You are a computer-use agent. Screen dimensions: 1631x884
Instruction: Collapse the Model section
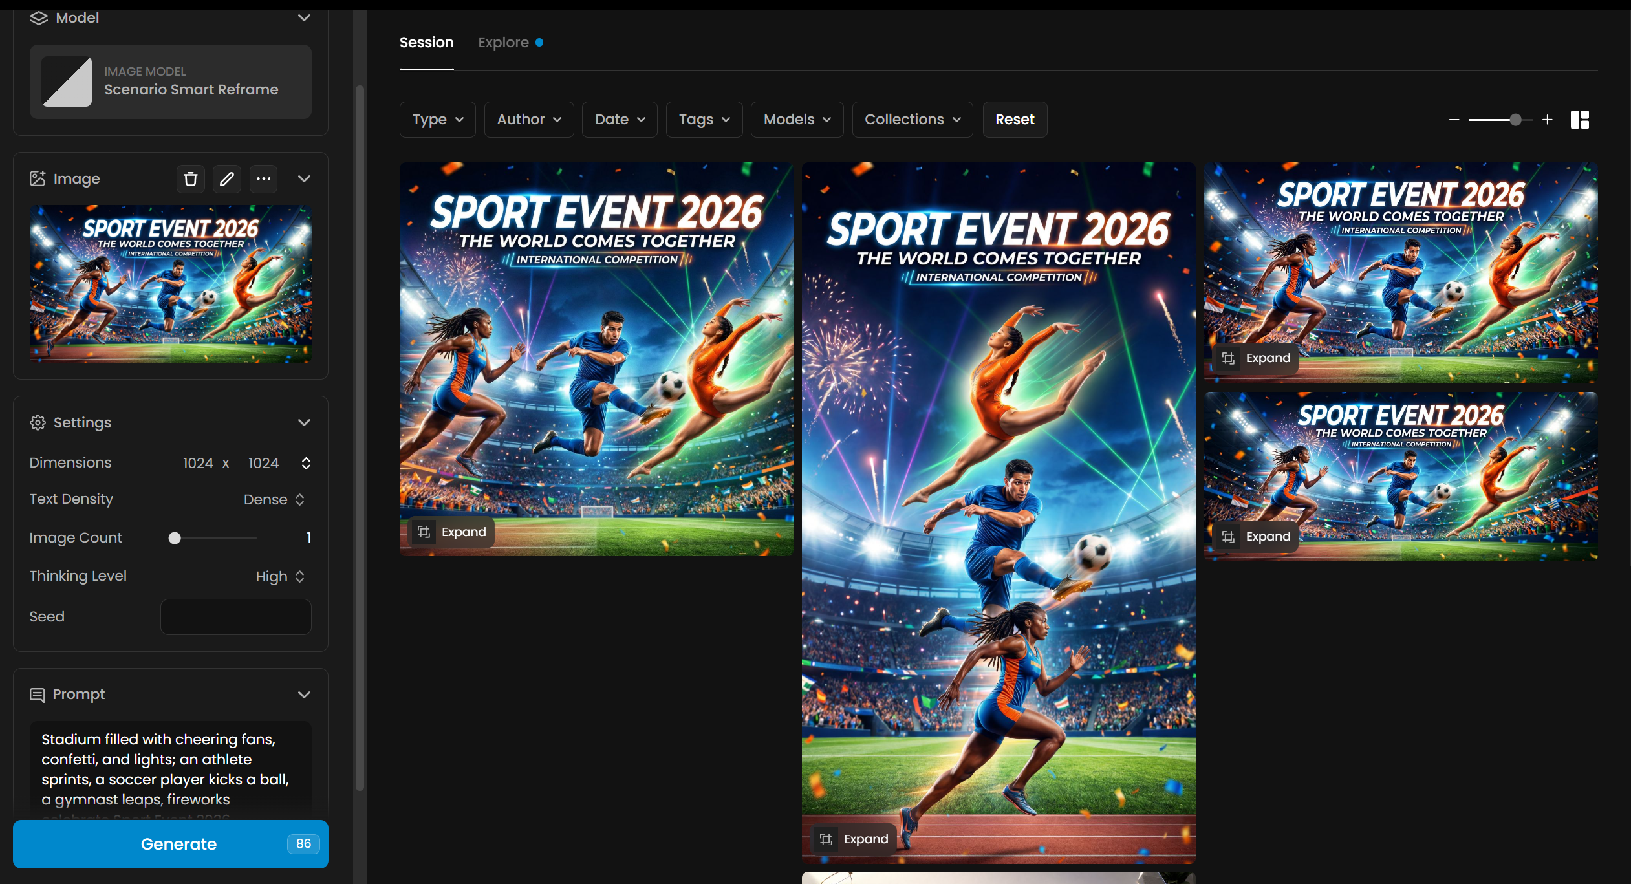point(304,18)
